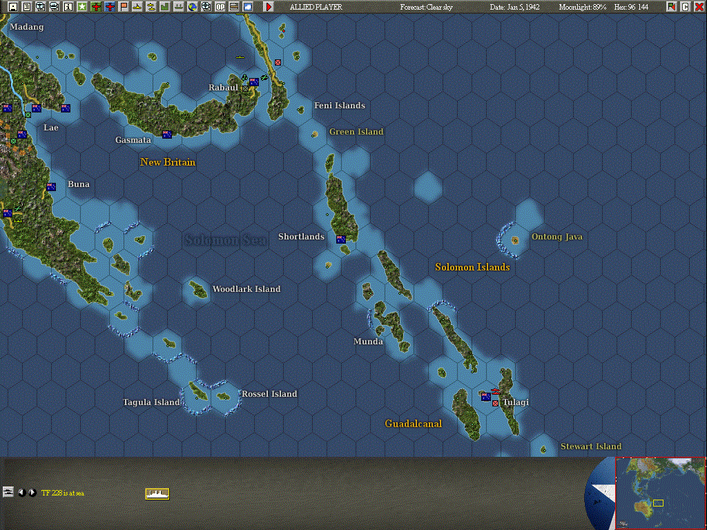Select green aircraft icon right of Rabaul flag
707x530 pixels.
click(x=264, y=77)
